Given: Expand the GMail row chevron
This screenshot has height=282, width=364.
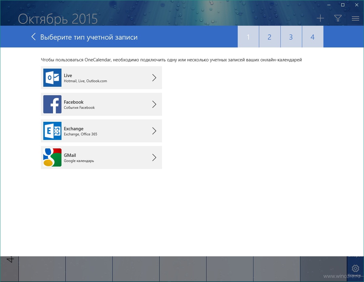Looking at the screenshot, I should tap(154, 157).
